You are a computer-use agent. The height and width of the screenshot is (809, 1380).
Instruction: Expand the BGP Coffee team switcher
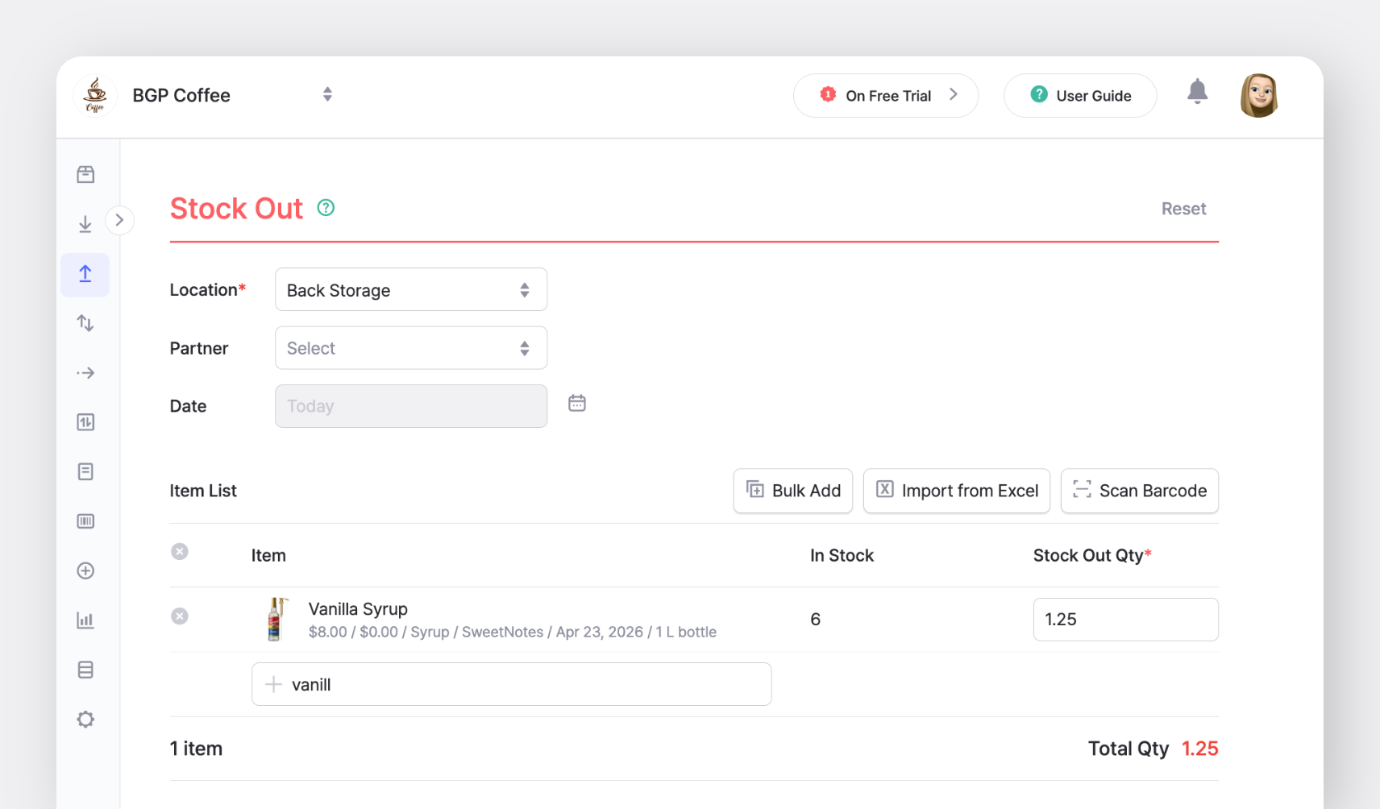tap(327, 94)
